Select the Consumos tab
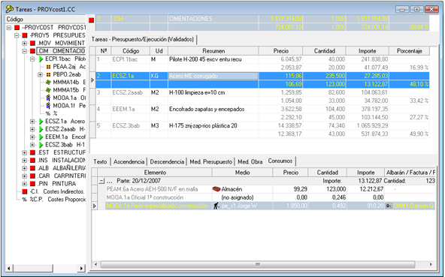This screenshot has height=277, width=445. click(x=280, y=161)
